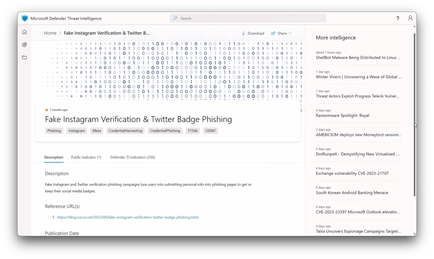Click the Share arrow icon
The width and height of the screenshot is (434, 259).
(x=273, y=33)
